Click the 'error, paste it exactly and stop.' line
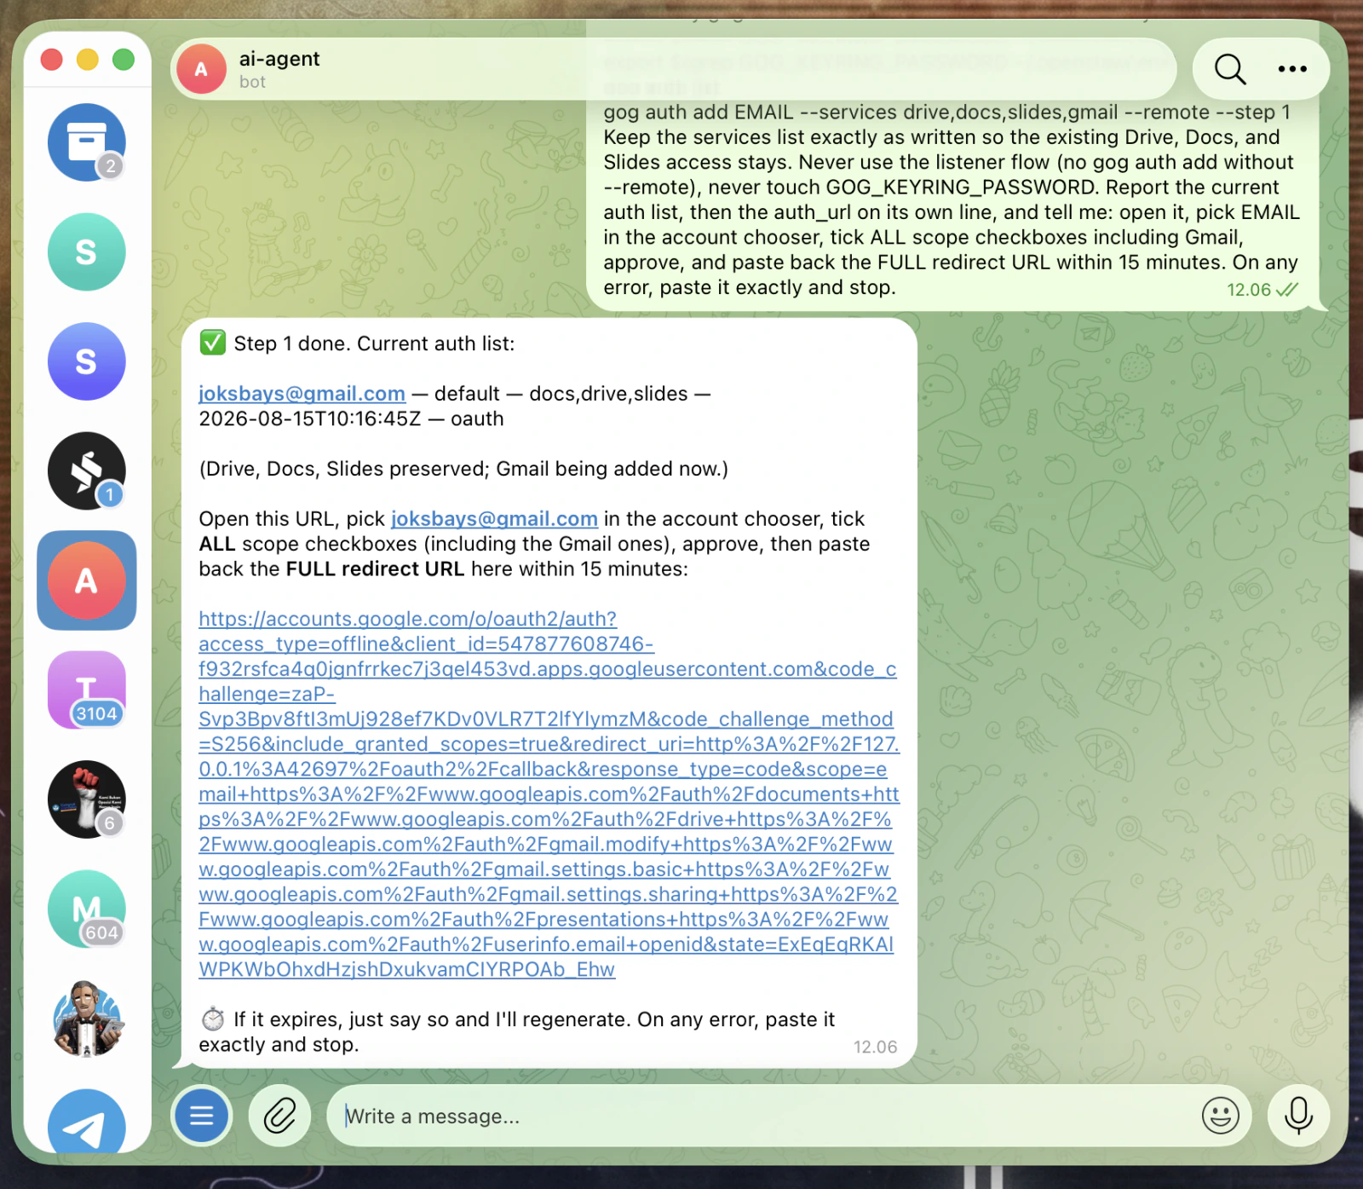Image resolution: width=1363 pixels, height=1189 pixels. coord(750,287)
